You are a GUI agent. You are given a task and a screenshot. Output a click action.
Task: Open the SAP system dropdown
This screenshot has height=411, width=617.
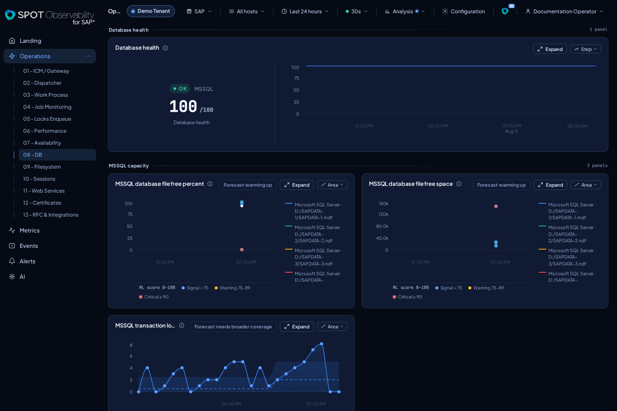pos(199,11)
